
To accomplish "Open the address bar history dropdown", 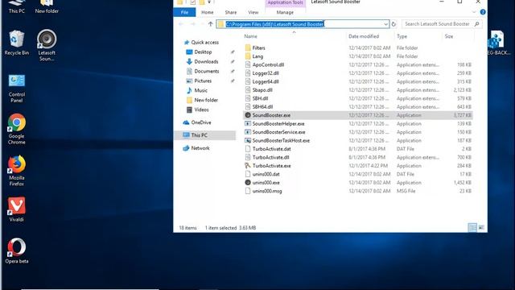I will 385,24.
